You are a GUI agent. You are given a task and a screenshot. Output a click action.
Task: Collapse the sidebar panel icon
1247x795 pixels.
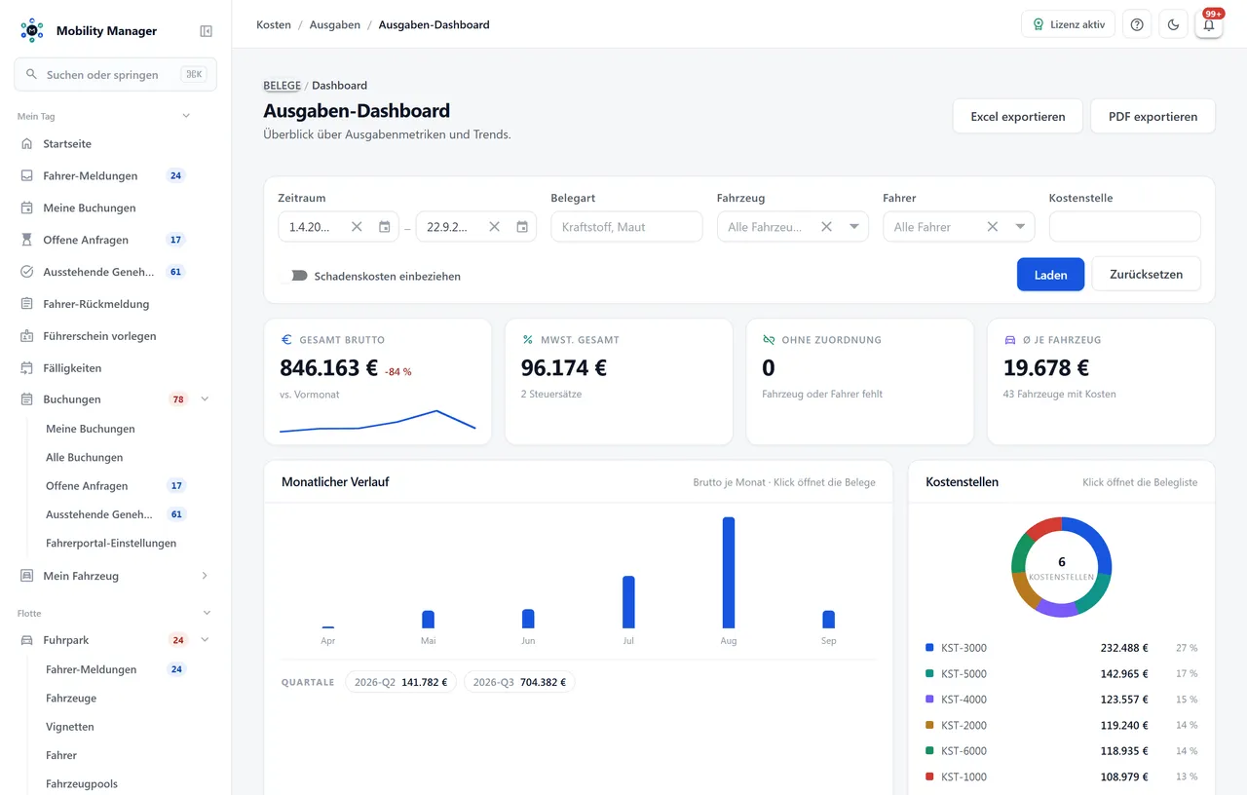206,31
